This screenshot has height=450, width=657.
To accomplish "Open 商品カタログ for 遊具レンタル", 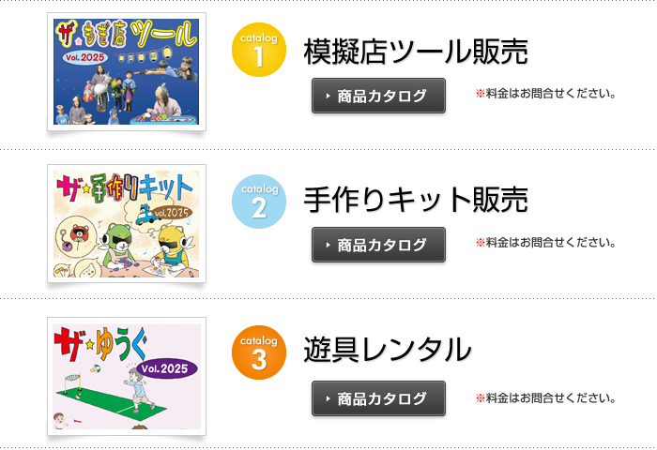I will point(378,398).
